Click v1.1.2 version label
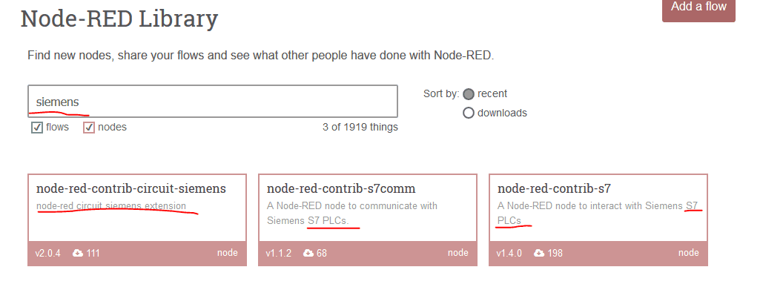This screenshot has width=763, height=287. [x=278, y=253]
